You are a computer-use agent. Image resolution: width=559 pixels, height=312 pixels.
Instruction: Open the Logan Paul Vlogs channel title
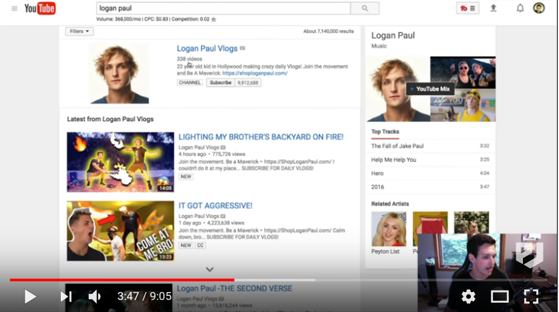pyautogui.click(x=207, y=49)
